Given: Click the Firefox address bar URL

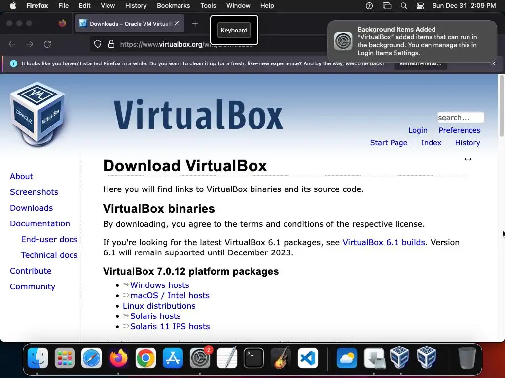Looking at the screenshot, I should (x=186, y=44).
